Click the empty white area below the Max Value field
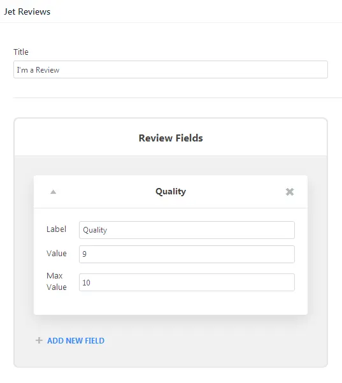 (171, 303)
